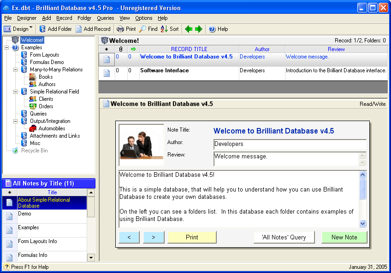Open the Authors folder icon
This screenshot has height=273, width=391.
[x=33, y=84]
